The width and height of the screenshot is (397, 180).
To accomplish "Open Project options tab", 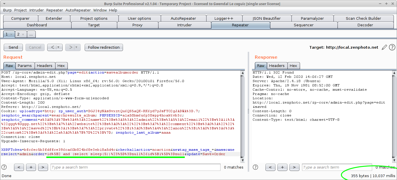I will coord(94,18).
